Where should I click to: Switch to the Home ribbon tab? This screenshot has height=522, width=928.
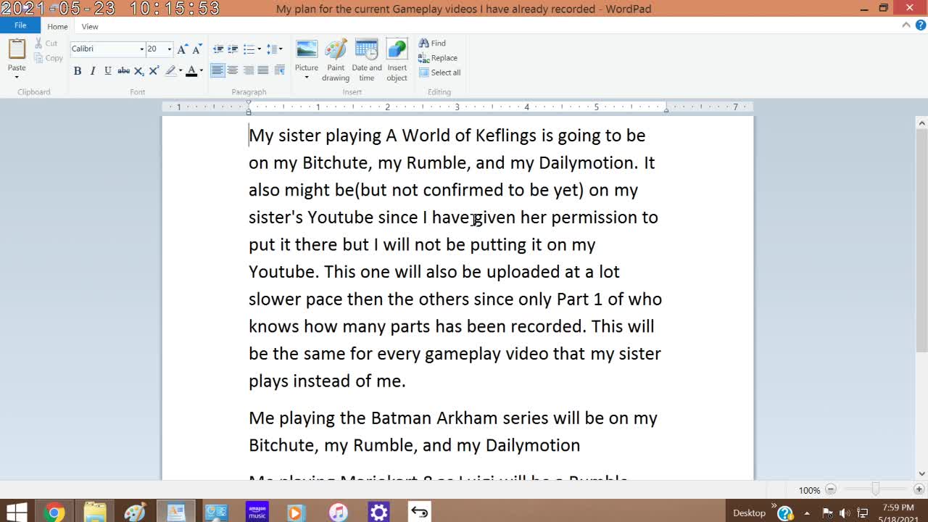point(57,26)
